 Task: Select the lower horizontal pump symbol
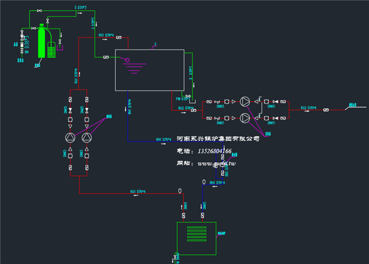coord(245,118)
